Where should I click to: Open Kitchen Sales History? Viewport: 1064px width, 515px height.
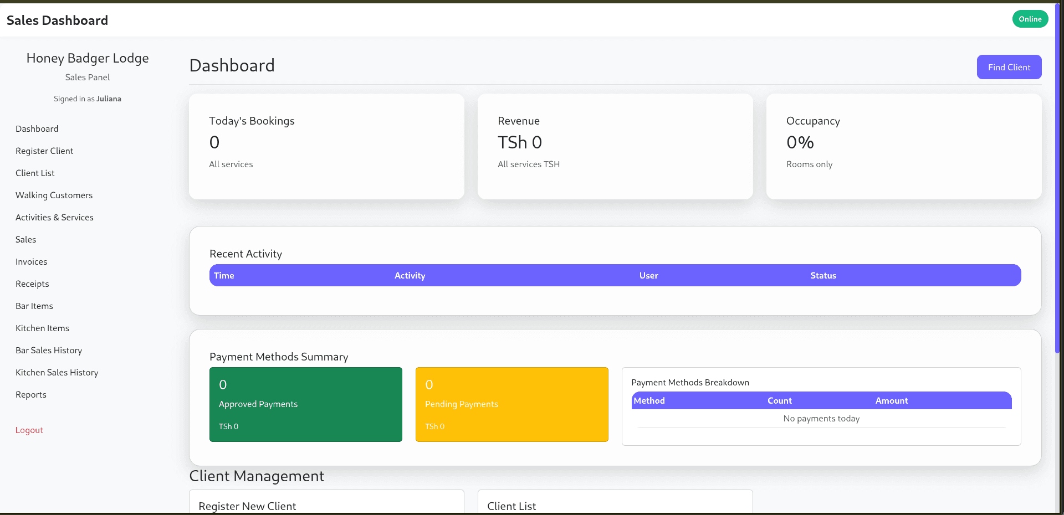point(57,372)
